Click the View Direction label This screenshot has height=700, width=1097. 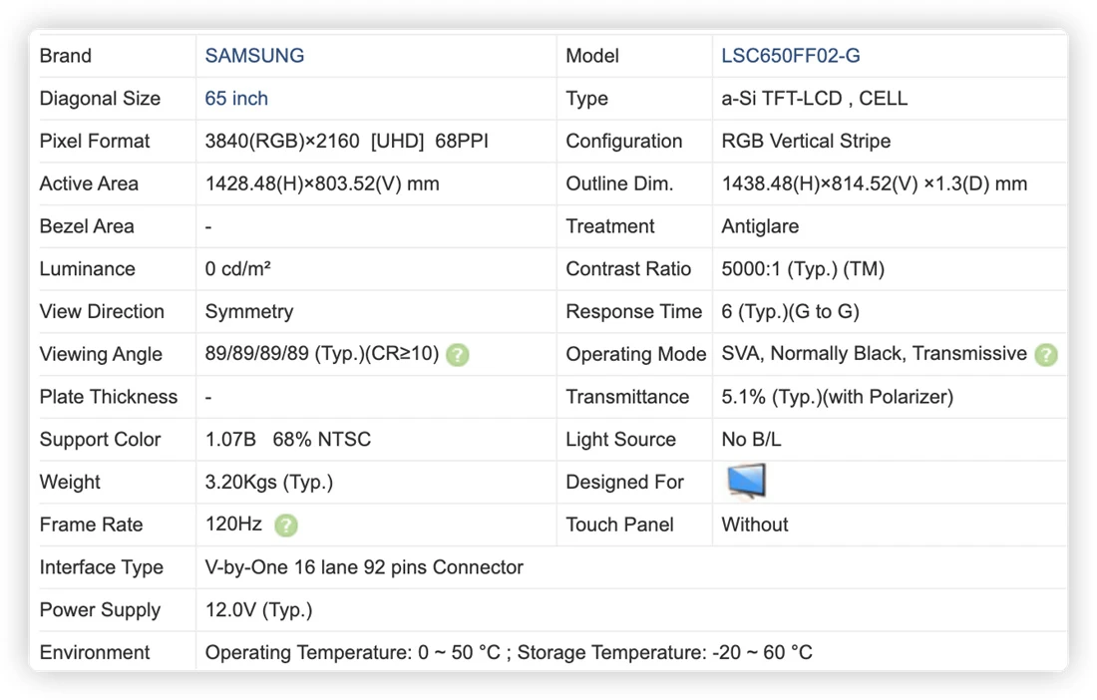(102, 312)
